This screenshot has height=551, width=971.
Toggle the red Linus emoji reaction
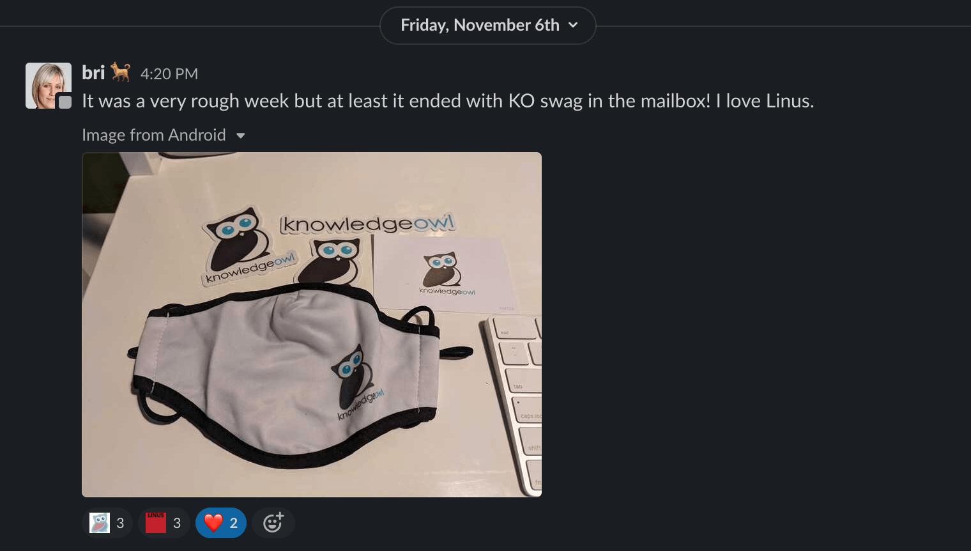pos(164,523)
